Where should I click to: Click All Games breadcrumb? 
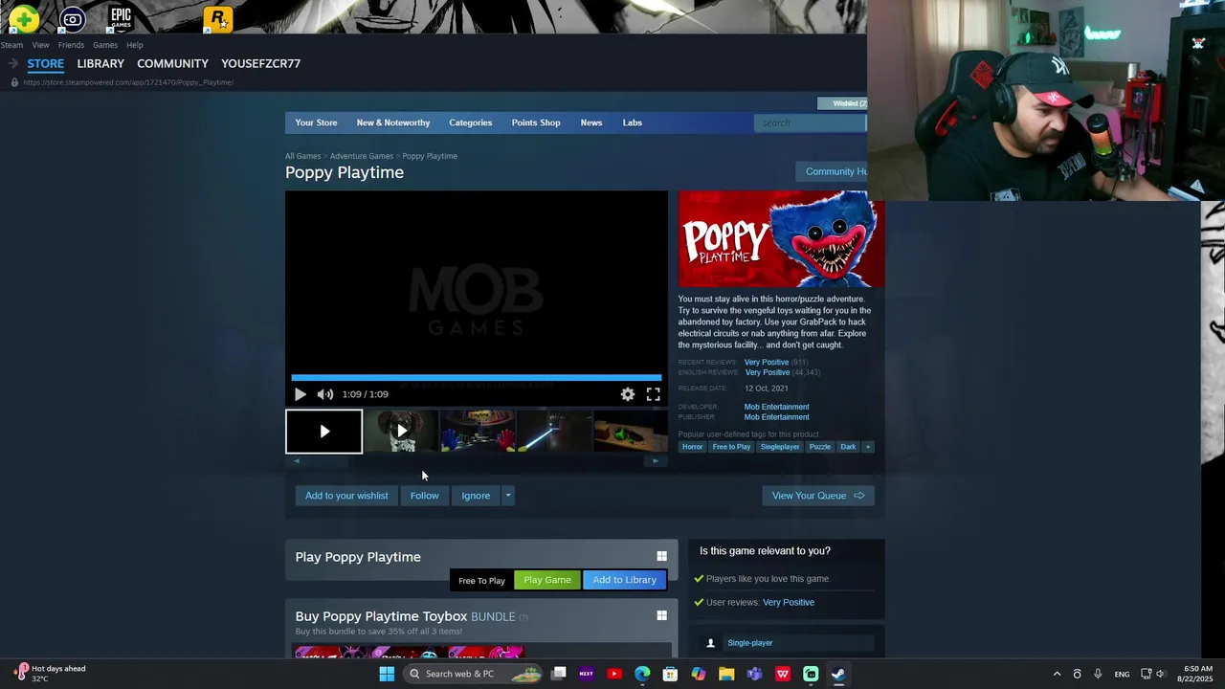[302, 156]
